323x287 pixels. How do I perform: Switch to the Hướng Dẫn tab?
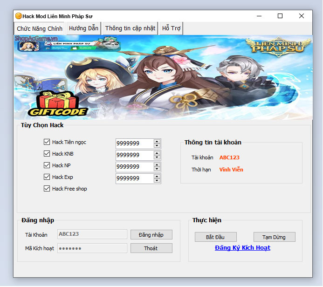(83, 28)
